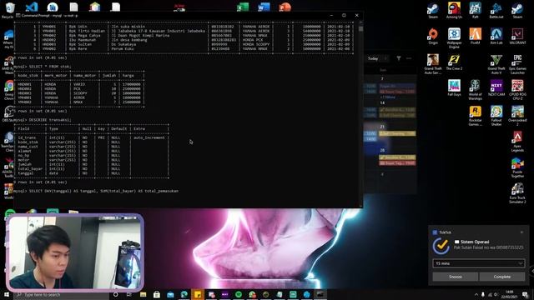Launch The Crew 2 desktop icon

[454, 62]
